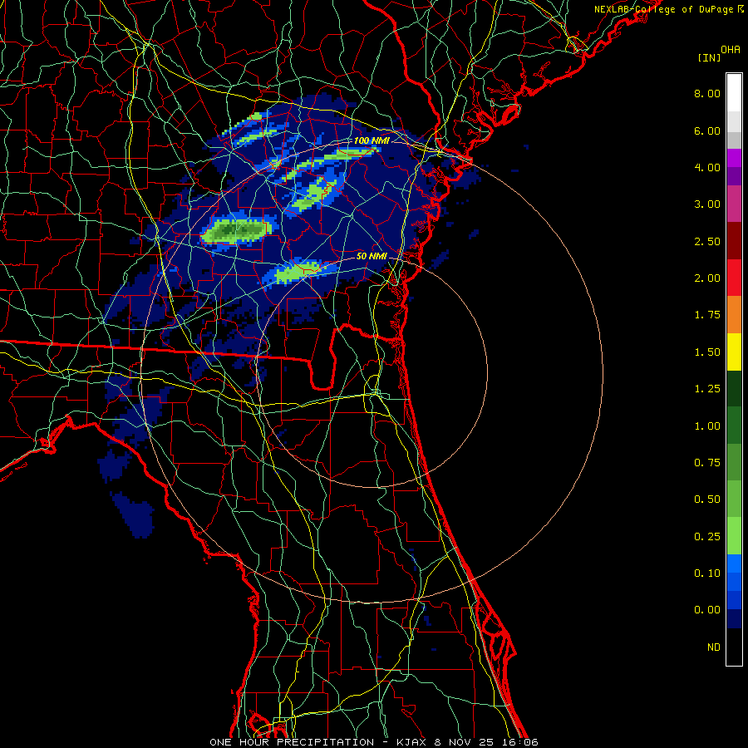Click the 50 NMI range ring label

click(372, 256)
